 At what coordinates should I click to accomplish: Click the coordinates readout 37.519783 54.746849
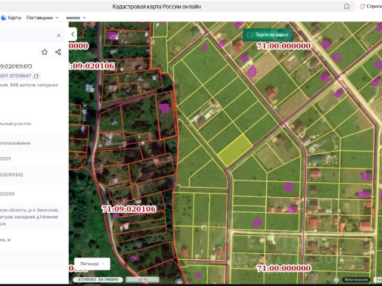pyautogui.click(x=98, y=279)
